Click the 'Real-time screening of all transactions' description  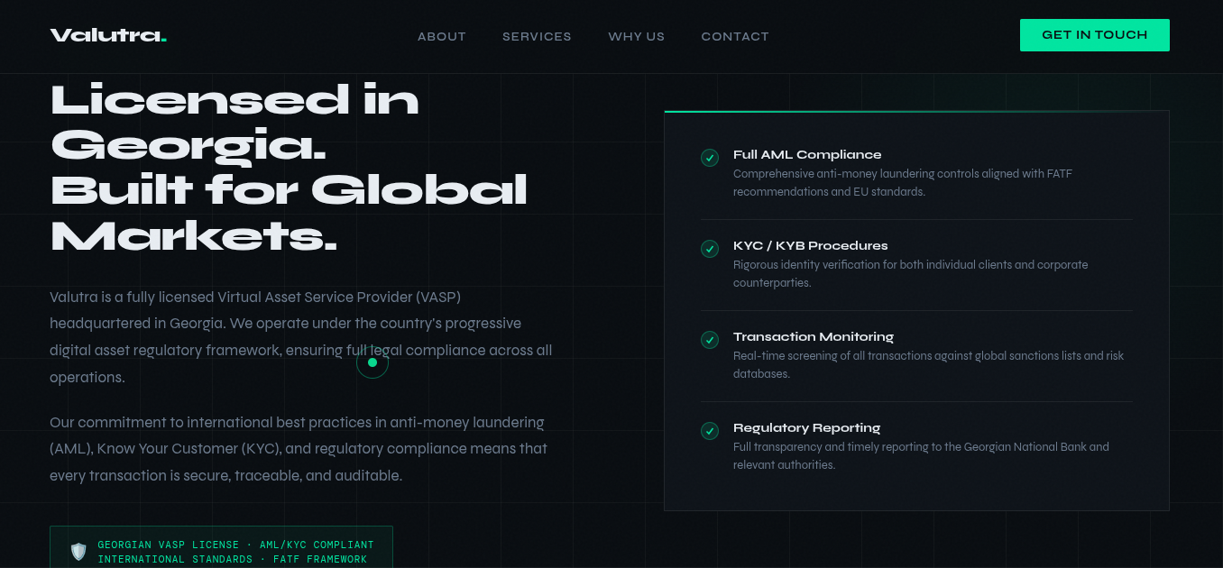point(929,365)
